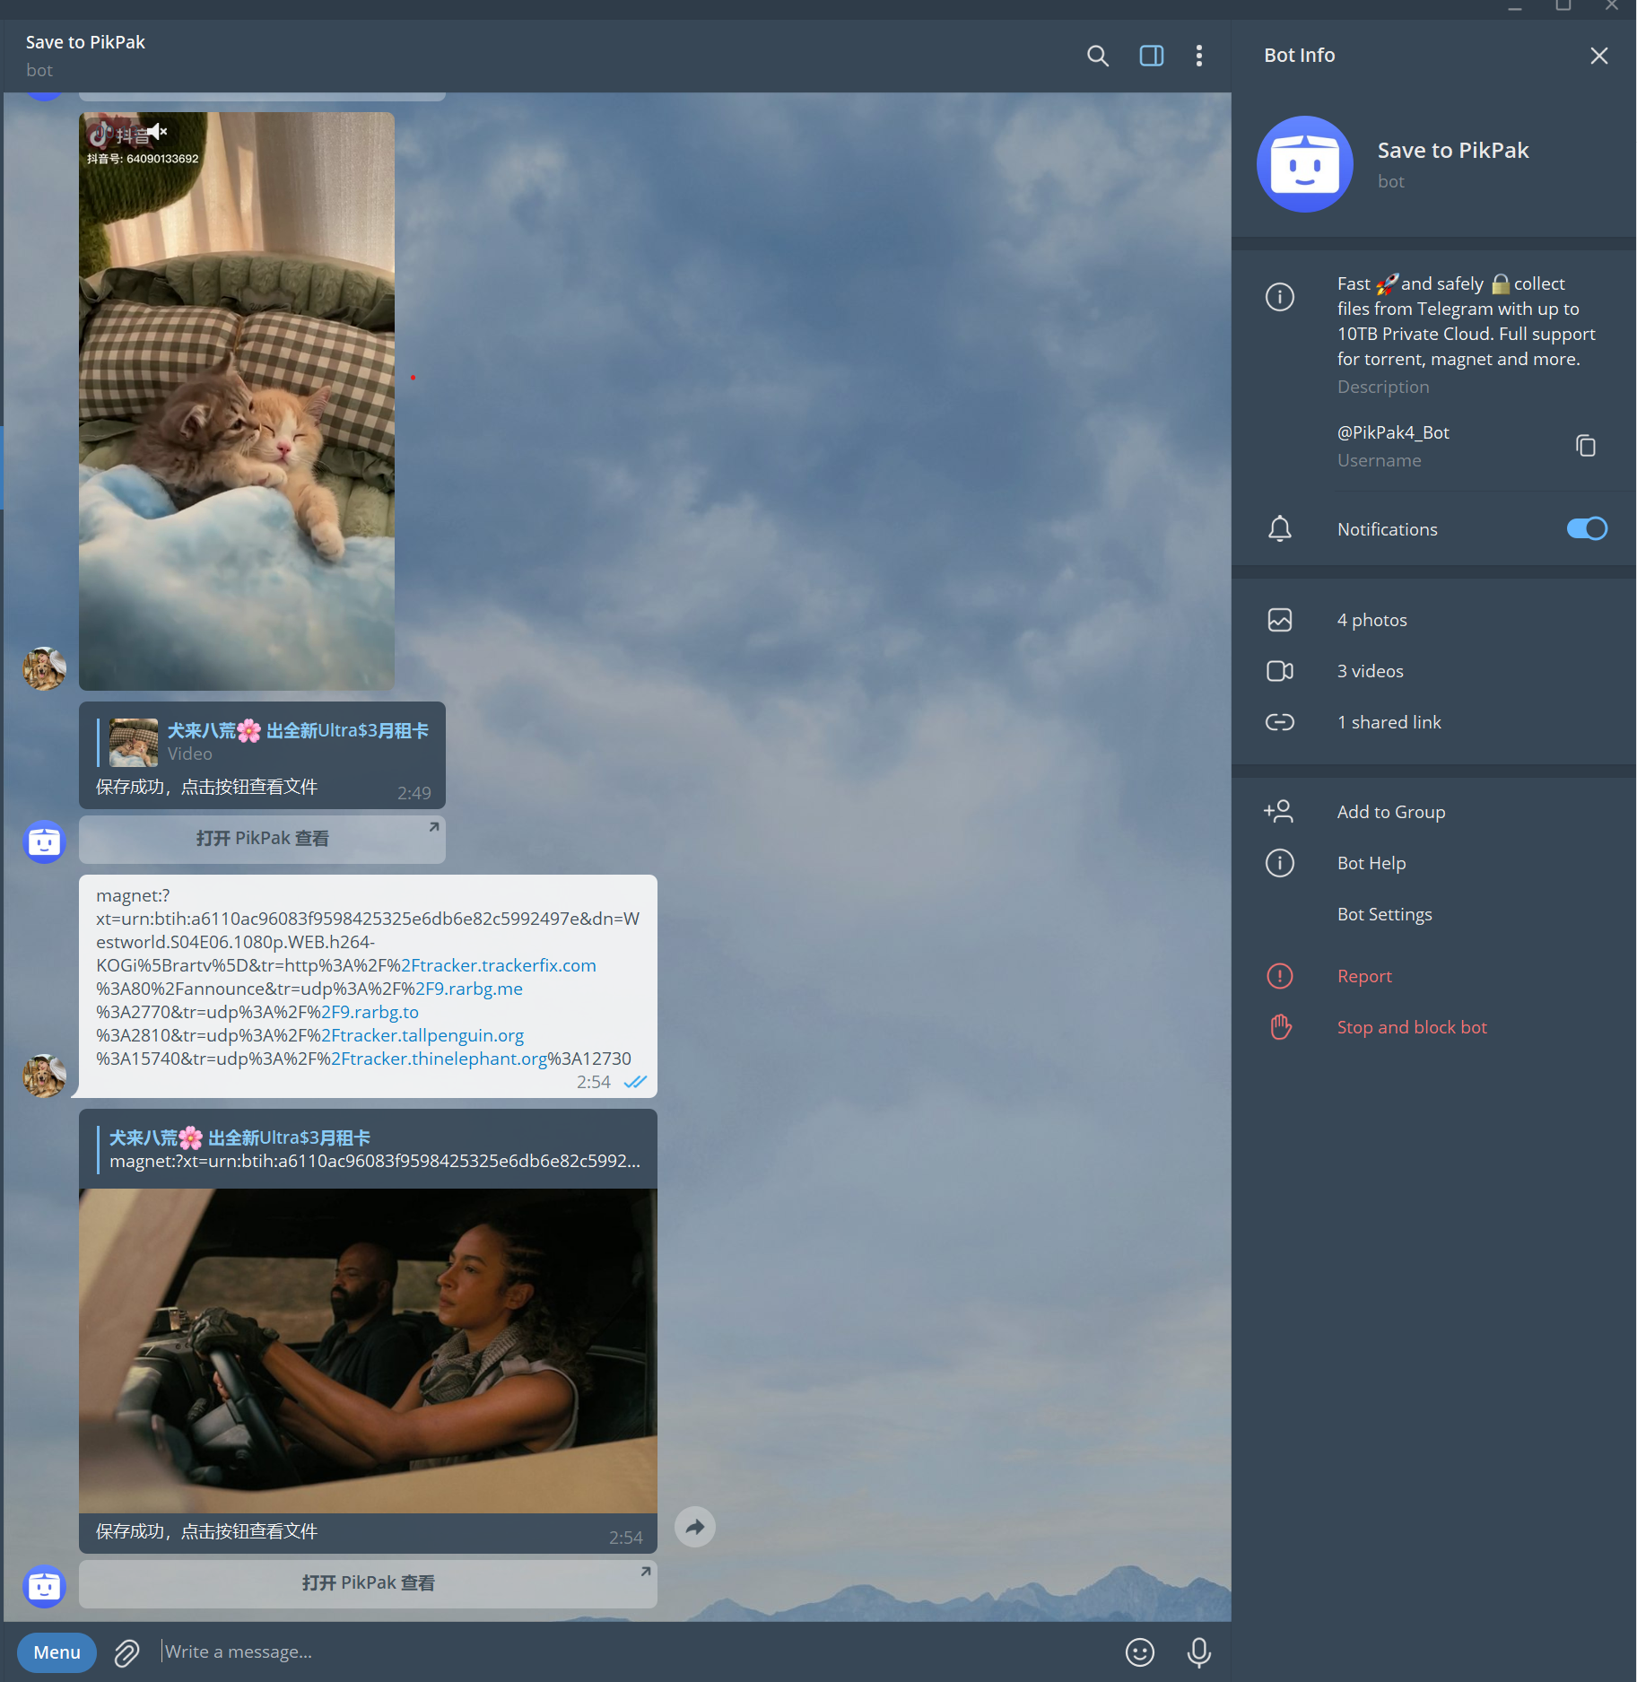Screen dimensions: 1637x1682
Task: Open the 打开 PikPak 查看 button under the 2:49 message
Action: pyautogui.click(x=262, y=839)
